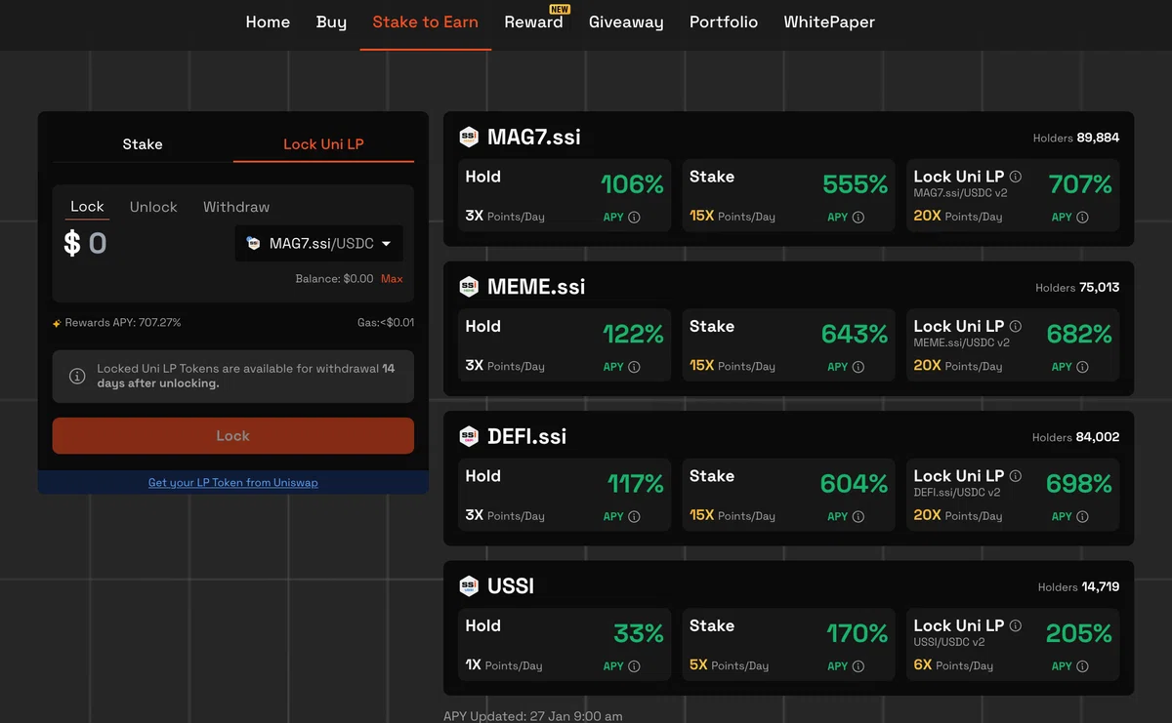Select the Lock sub-tab
This screenshot has width=1172, height=723.
click(x=87, y=207)
